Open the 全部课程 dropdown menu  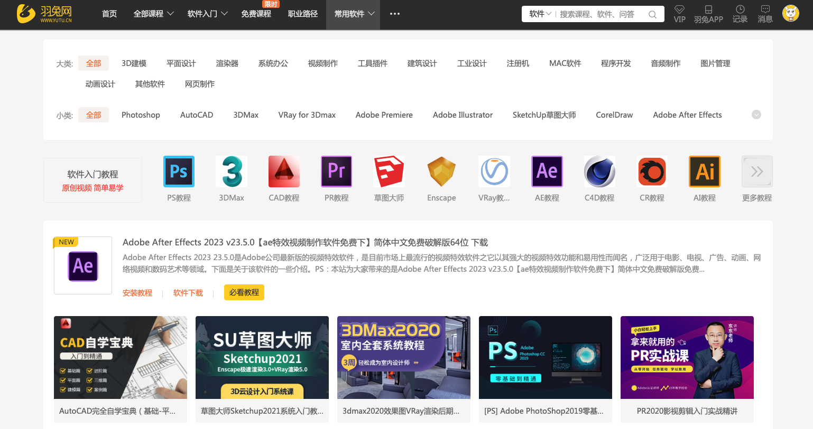(154, 14)
